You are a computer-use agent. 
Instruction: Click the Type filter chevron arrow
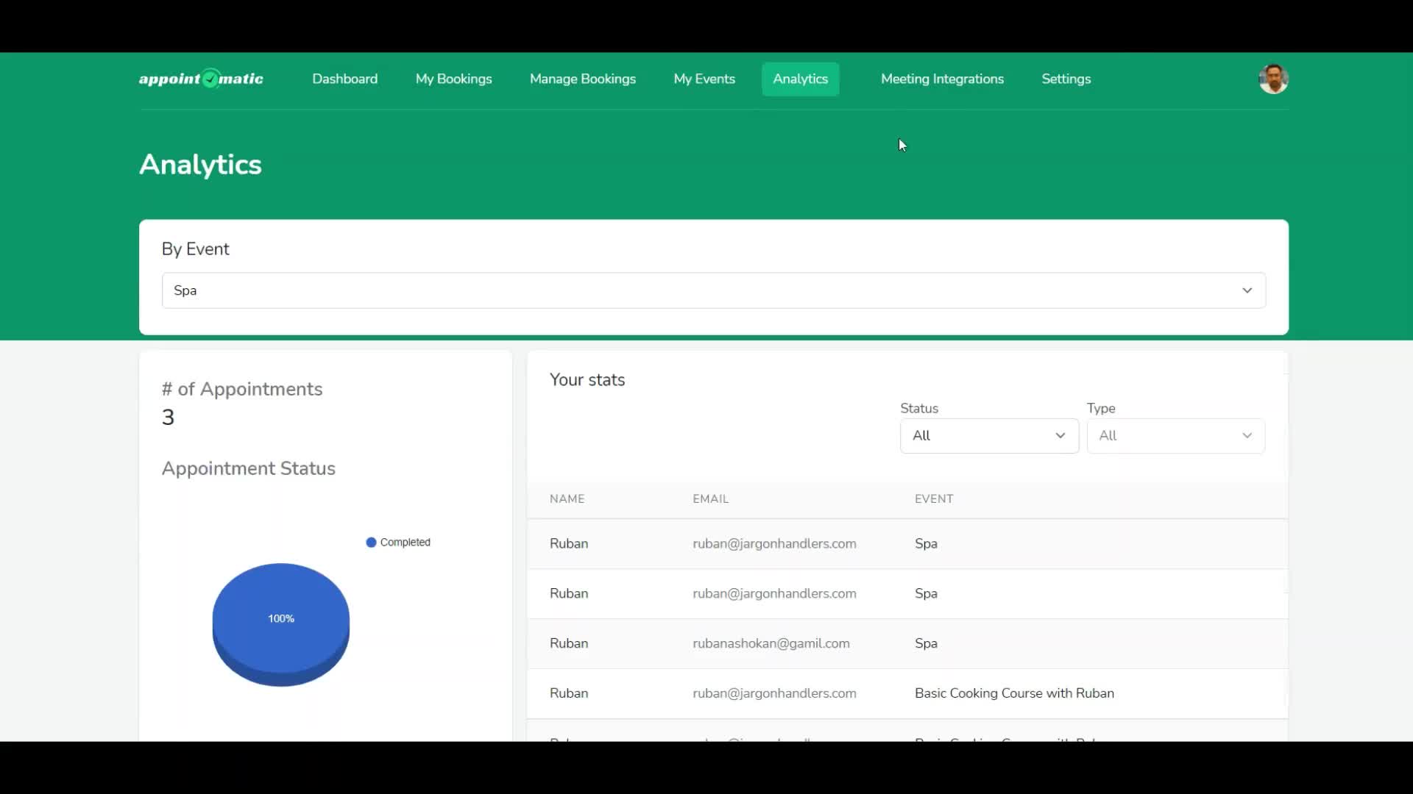pos(1247,435)
